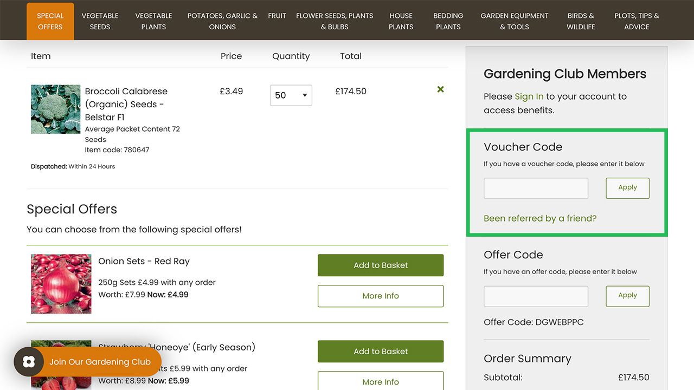Click Been referred by a friend link

pos(540,218)
